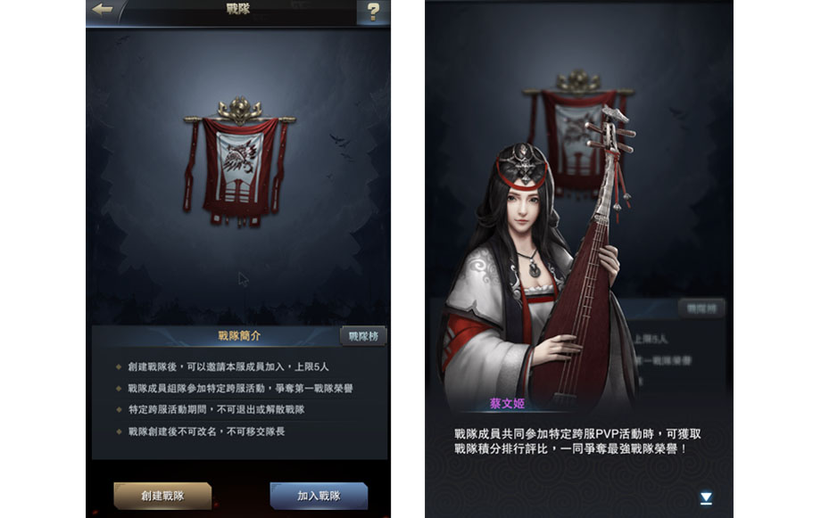The image size is (821, 518).
Task: Tap the 蔡文姬 character name label
Action: tap(507, 403)
